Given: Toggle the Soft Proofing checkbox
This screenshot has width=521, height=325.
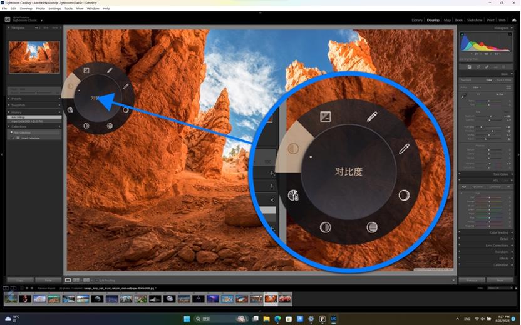Looking at the screenshot, I should (96, 281).
